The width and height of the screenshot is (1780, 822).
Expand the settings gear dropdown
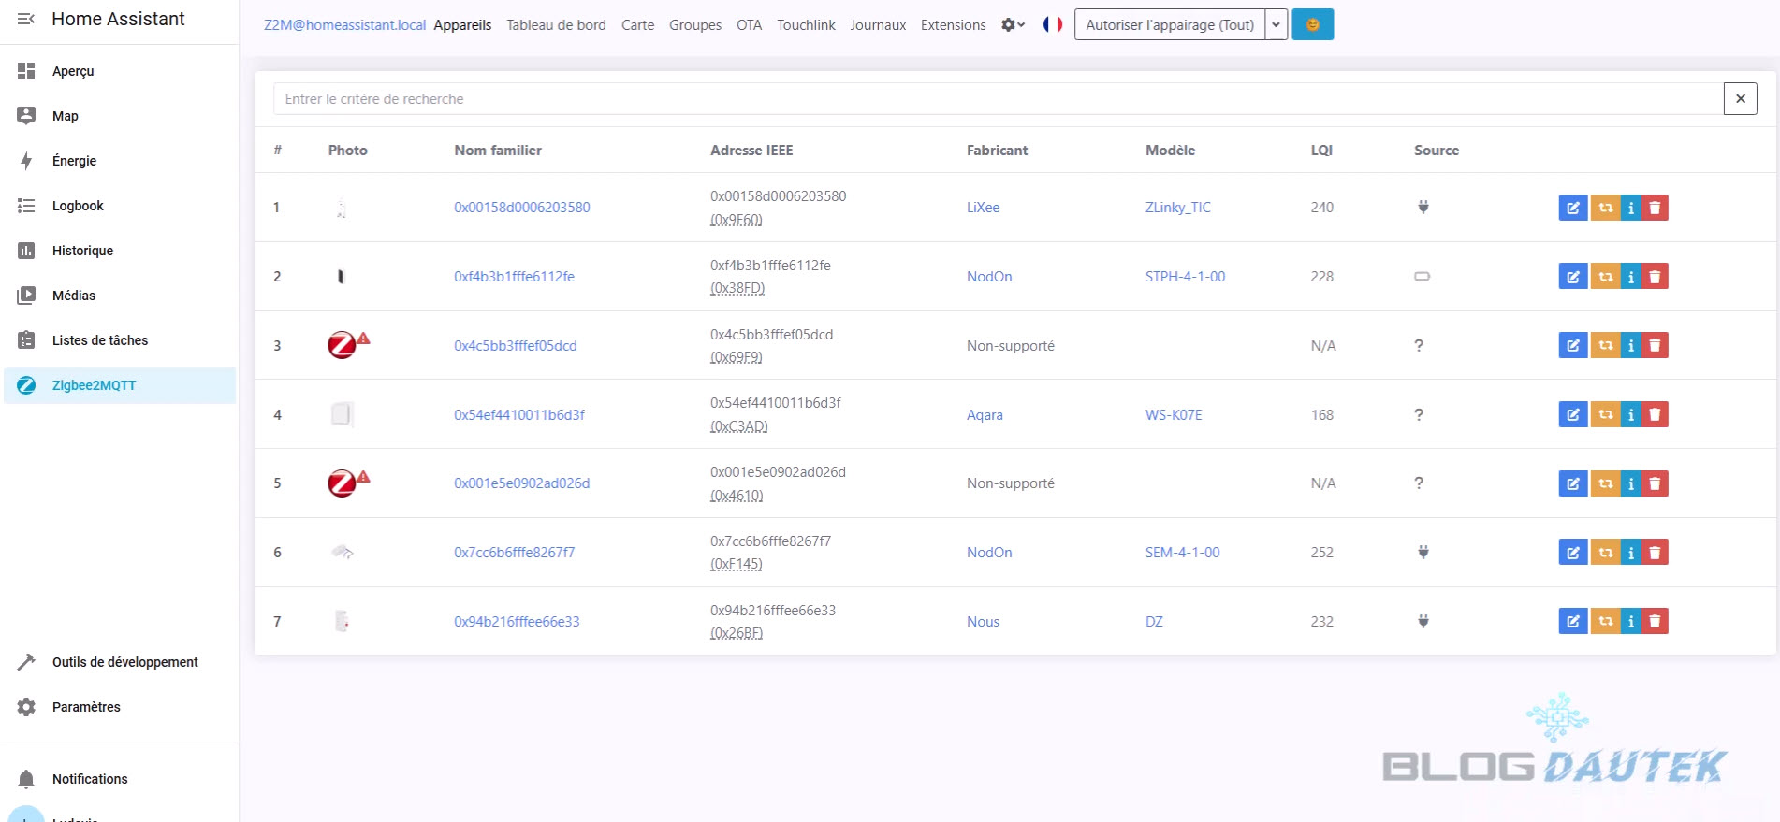pos(1013,24)
